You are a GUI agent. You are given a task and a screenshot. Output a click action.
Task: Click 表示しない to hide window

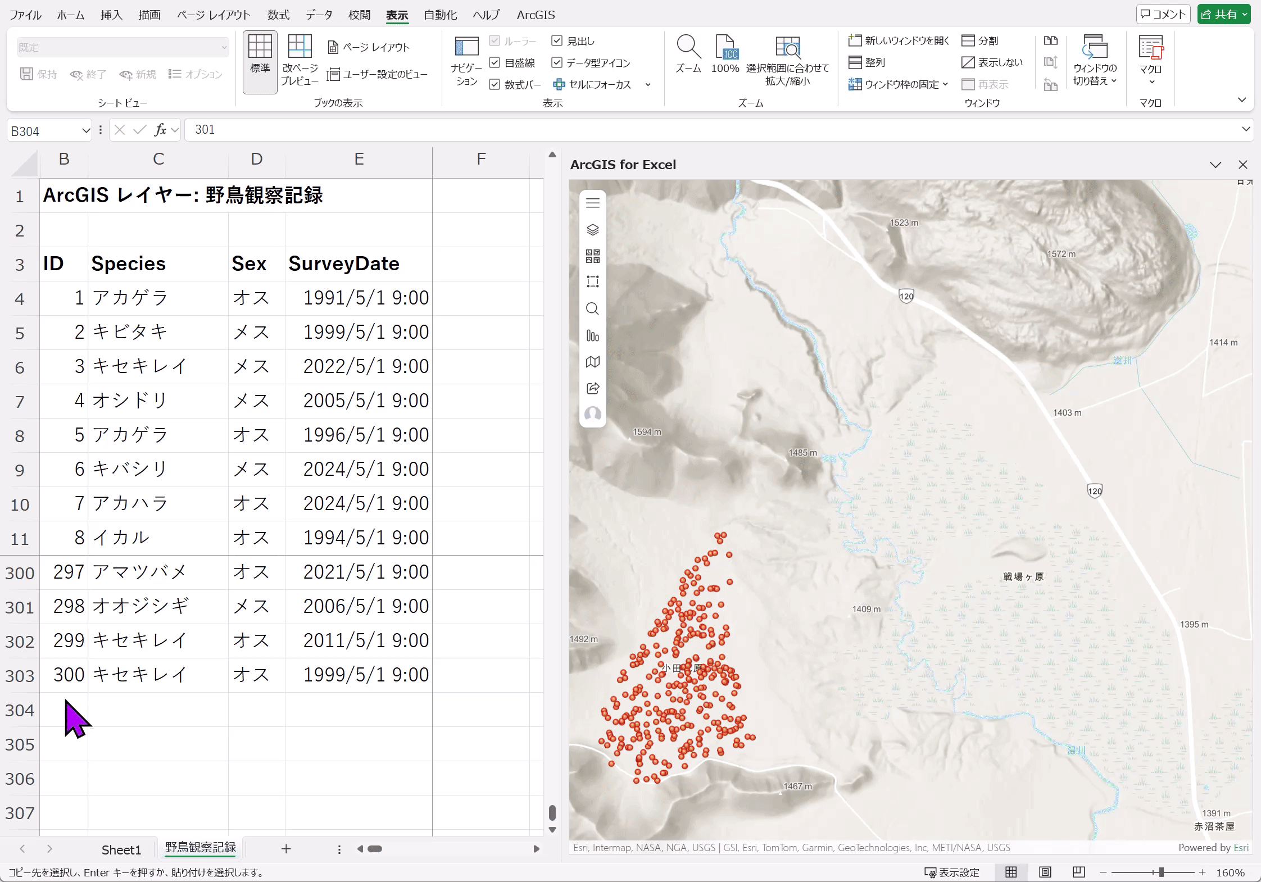click(992, 62)
